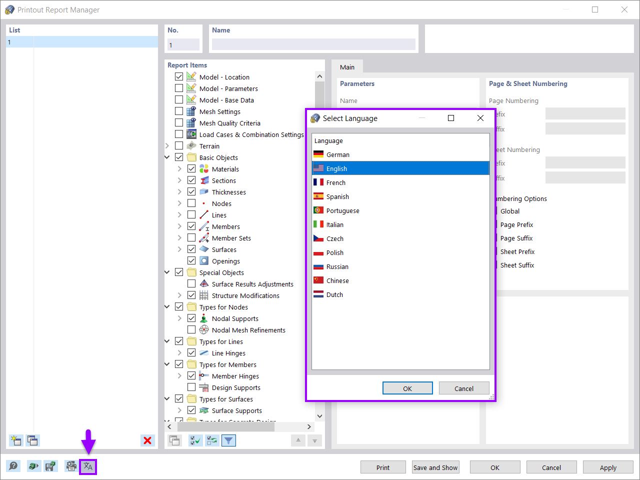Image resolution: width=640 pixels, height=480 pixels.
Task: Uncheck the Materials item checkbox
Action: [x=191, y=168]
